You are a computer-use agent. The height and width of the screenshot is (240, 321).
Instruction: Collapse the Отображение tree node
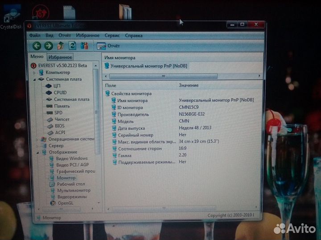pyautogui.click(x=37, y=152)
